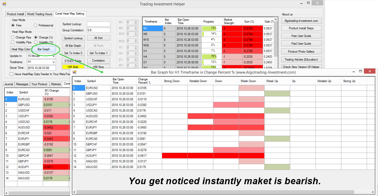Click the Symbol Lookup input field

[98, 24]
